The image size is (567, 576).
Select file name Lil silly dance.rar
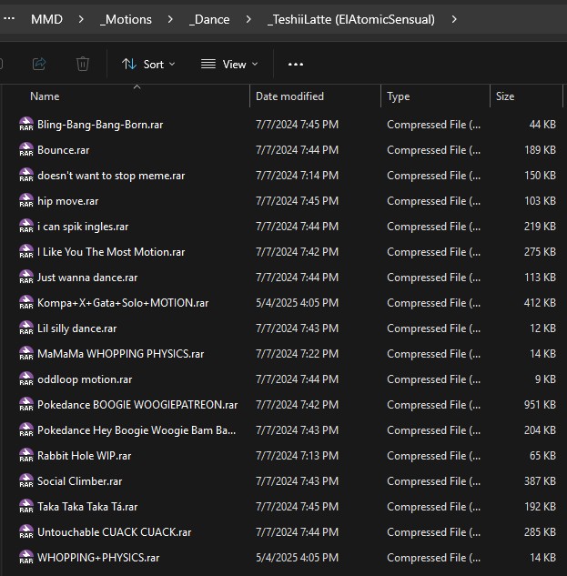click(76, 328)
